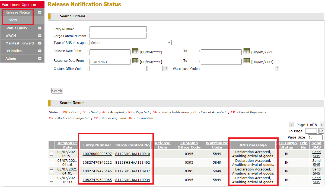
Task: Open entry number 10827479342212 link
Action: pos(97,163)
